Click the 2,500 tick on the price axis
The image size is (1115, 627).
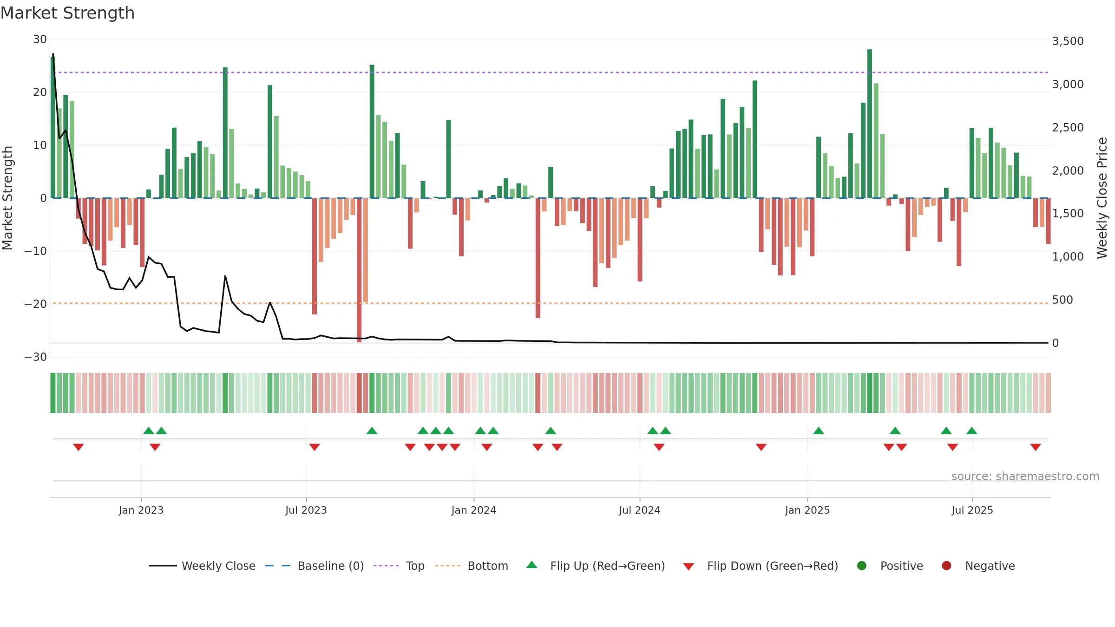(x=1068, y=128)
